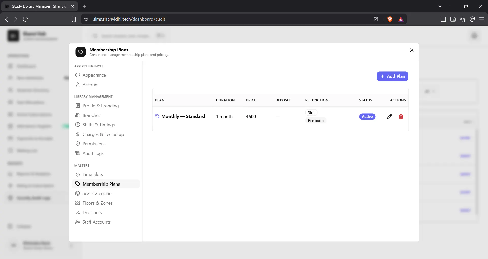Image resolution: width=488 pixels, height=259 pixels.
Task: Open Branches section
Action: tap(106, 115)
